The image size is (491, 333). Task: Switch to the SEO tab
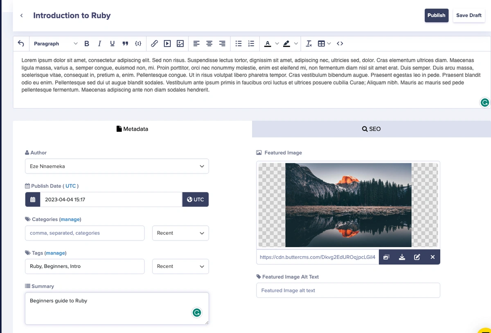[371, 129]
